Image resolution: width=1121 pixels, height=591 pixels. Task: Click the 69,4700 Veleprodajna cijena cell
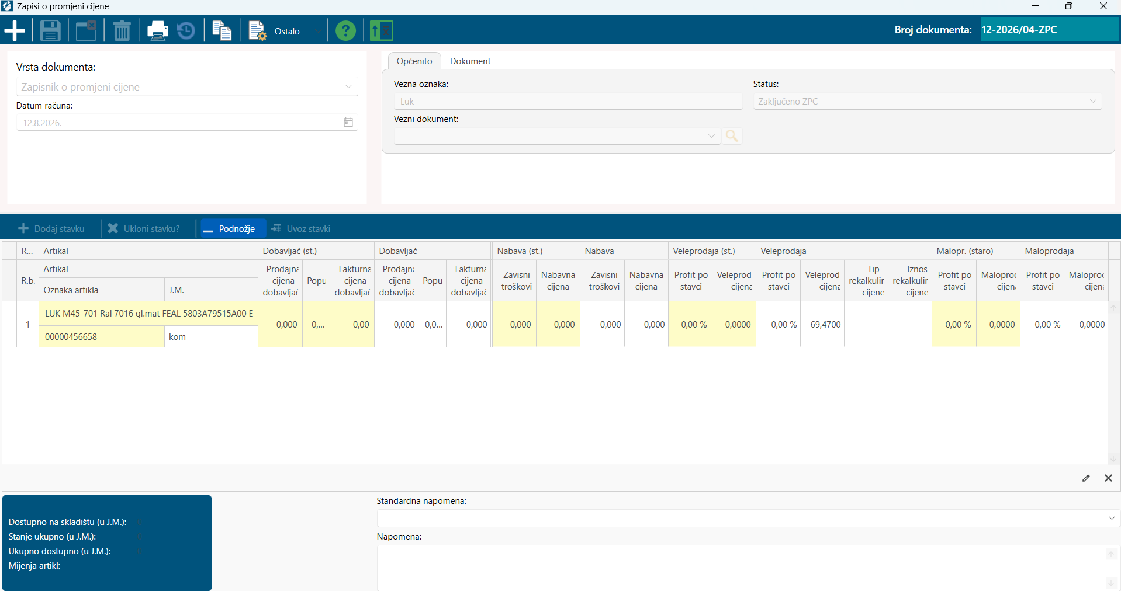pyautogui.click(x=822, y=325)
